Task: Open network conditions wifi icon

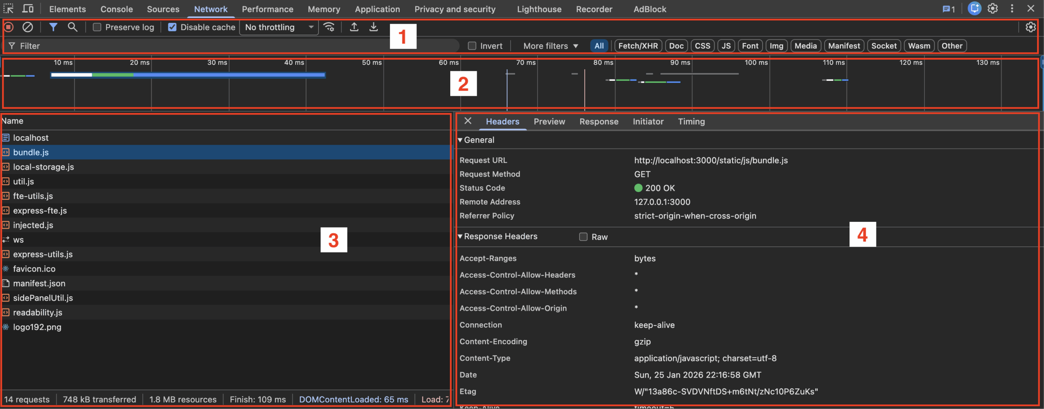Action: [329, 27]
